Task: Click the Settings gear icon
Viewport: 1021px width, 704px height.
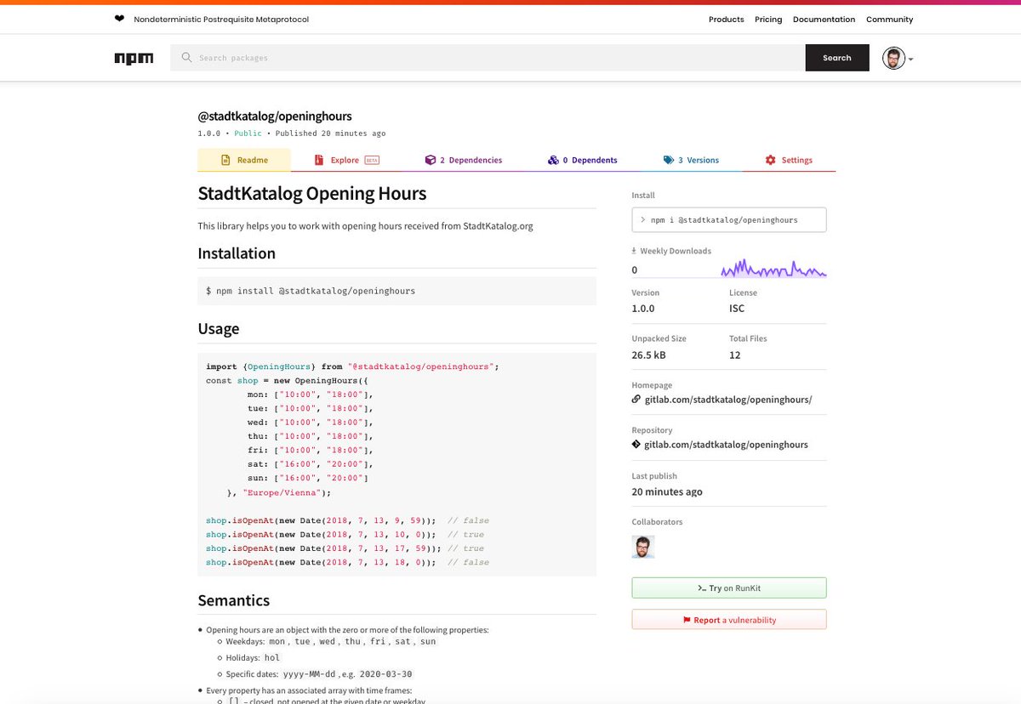Action: click(770, 160)
